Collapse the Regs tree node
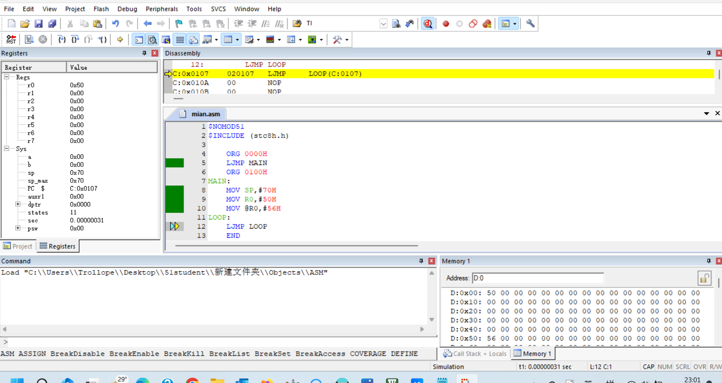 pyautogui.click(x=6, y=77)
